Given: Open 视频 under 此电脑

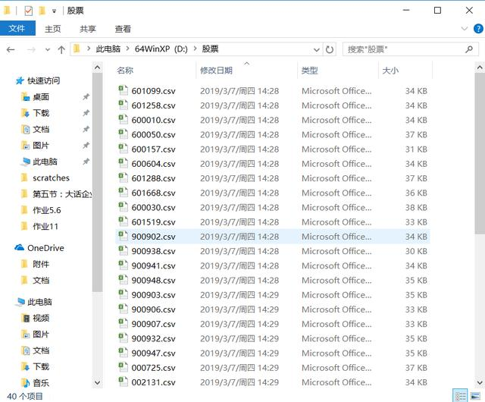Looking at the screenshot, I should click(41, 318).
